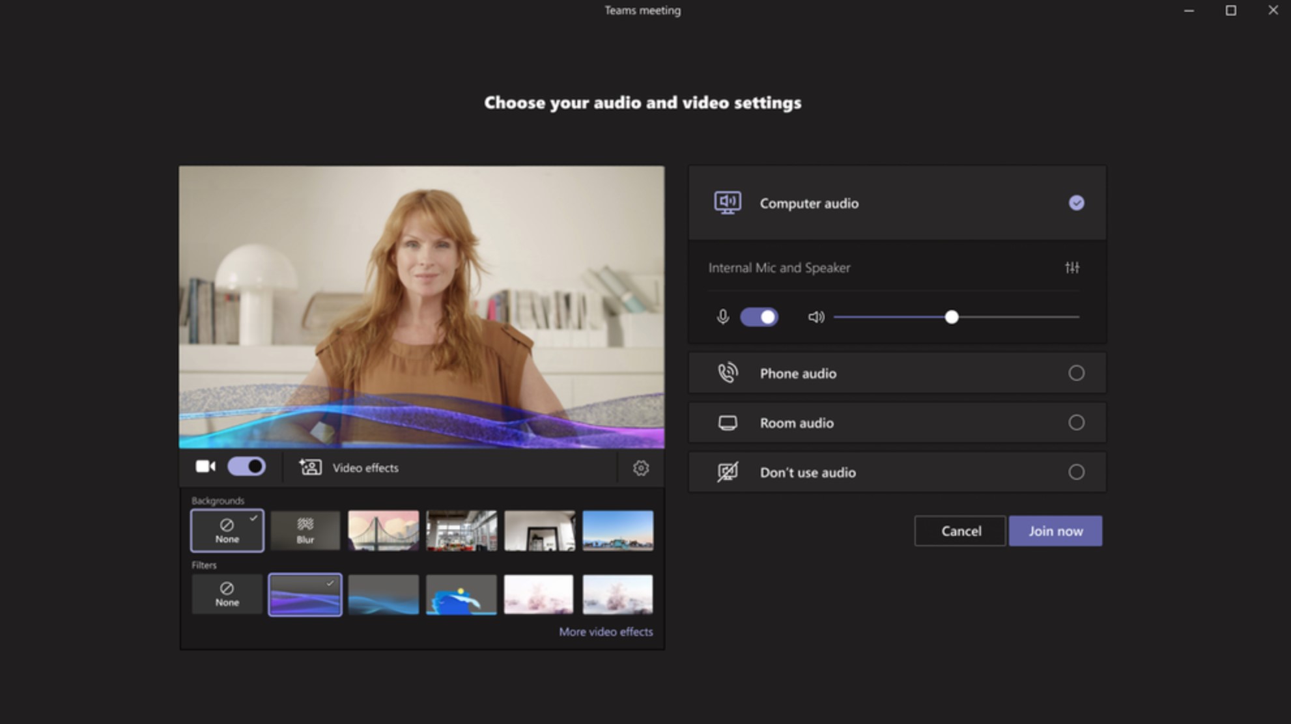Image resolution: width=1291 pixels, height=724 pixels.
Task: Drag the speaker volume slider
Action: coord(953,316)
